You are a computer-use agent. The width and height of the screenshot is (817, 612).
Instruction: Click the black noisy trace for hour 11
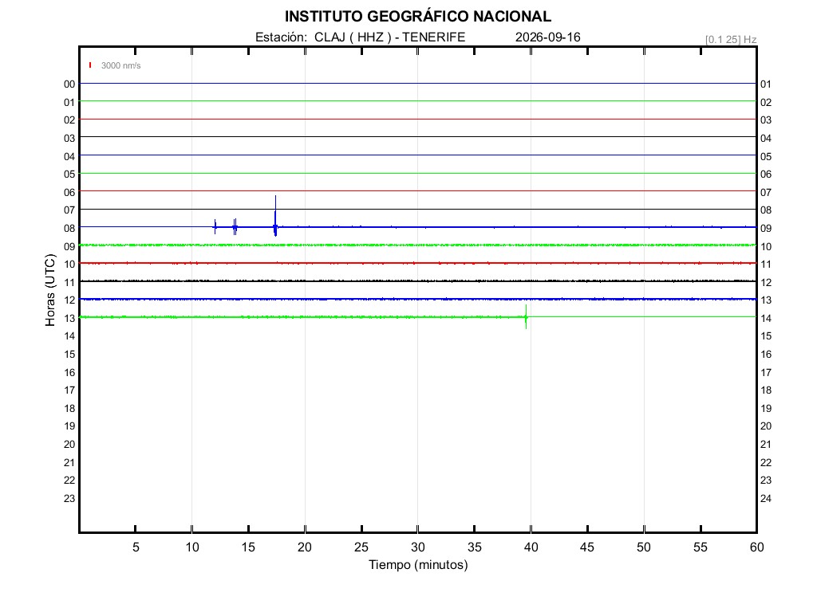pos(418,281)
